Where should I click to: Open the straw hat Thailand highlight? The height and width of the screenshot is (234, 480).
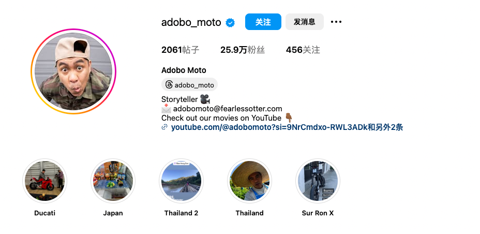pos(250,181)
